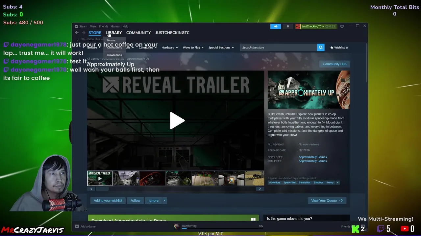Click the back navigation arrow

point(77,33)
